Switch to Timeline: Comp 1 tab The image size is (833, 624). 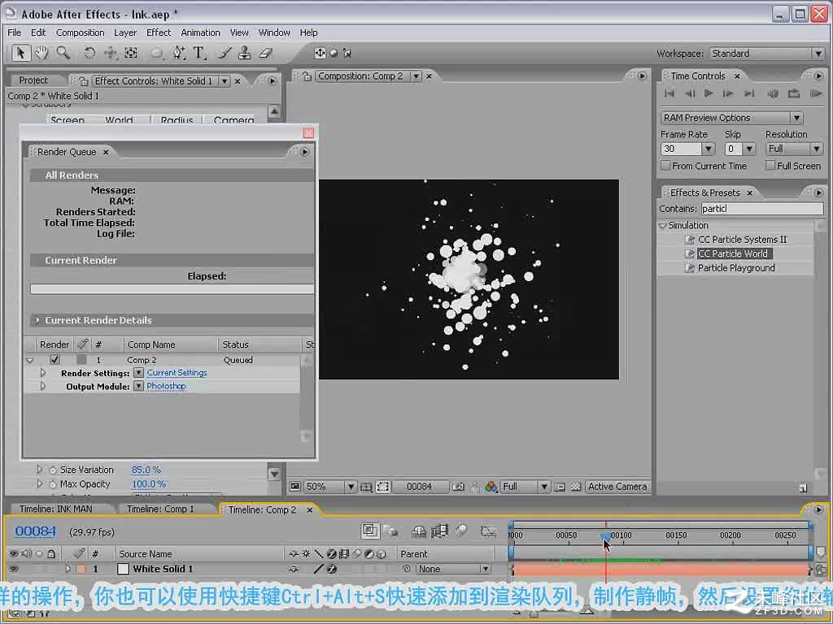tap(160, 509)
